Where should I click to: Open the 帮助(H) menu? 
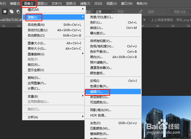pos(142,4)
